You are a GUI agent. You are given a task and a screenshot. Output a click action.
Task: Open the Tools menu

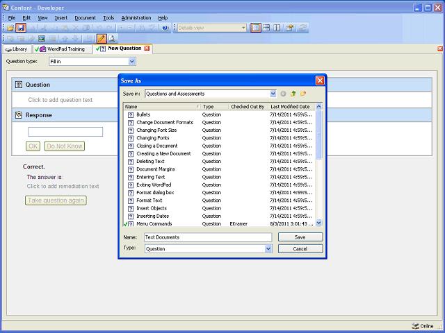(x=108, y=18)
